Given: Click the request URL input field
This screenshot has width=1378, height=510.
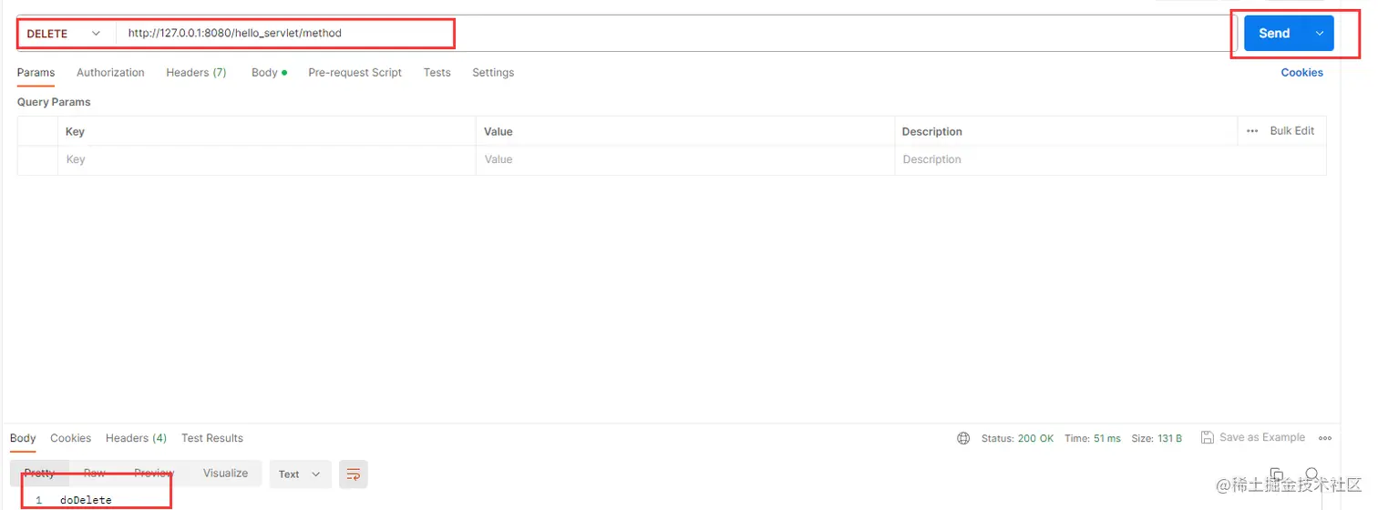Looking at the screenshot, I should (x=674, y=34).
